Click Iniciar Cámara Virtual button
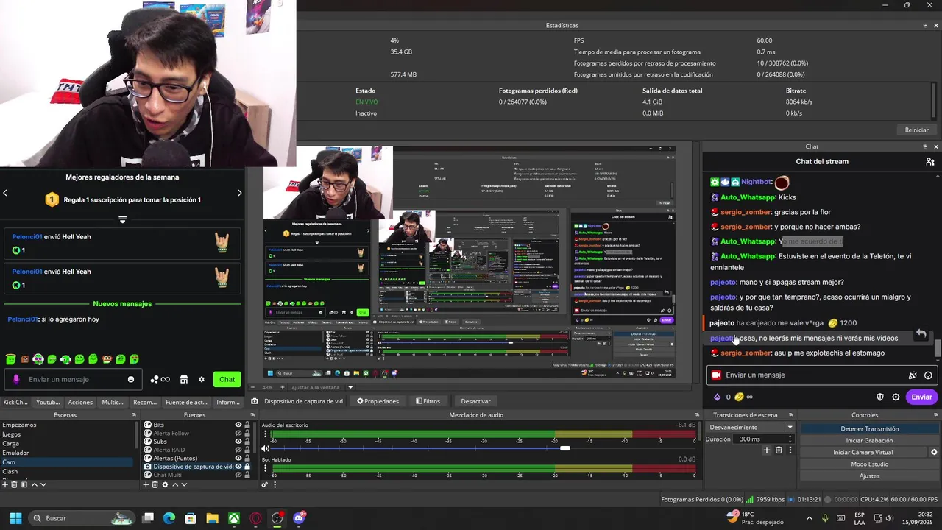942x530 pixels. 863,452
